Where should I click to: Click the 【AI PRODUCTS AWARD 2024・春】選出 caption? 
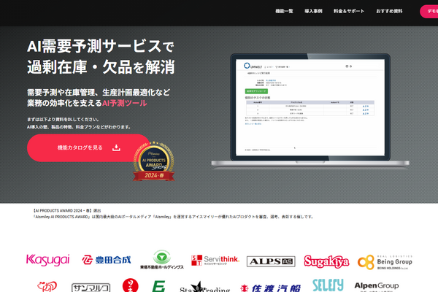pos(67,211)
